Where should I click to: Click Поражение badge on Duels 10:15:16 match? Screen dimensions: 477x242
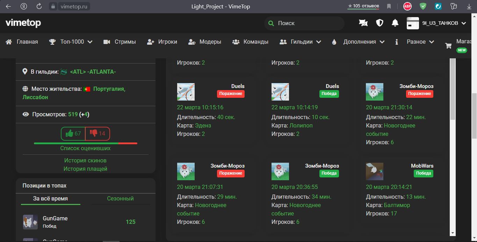(x=231, y=94)
